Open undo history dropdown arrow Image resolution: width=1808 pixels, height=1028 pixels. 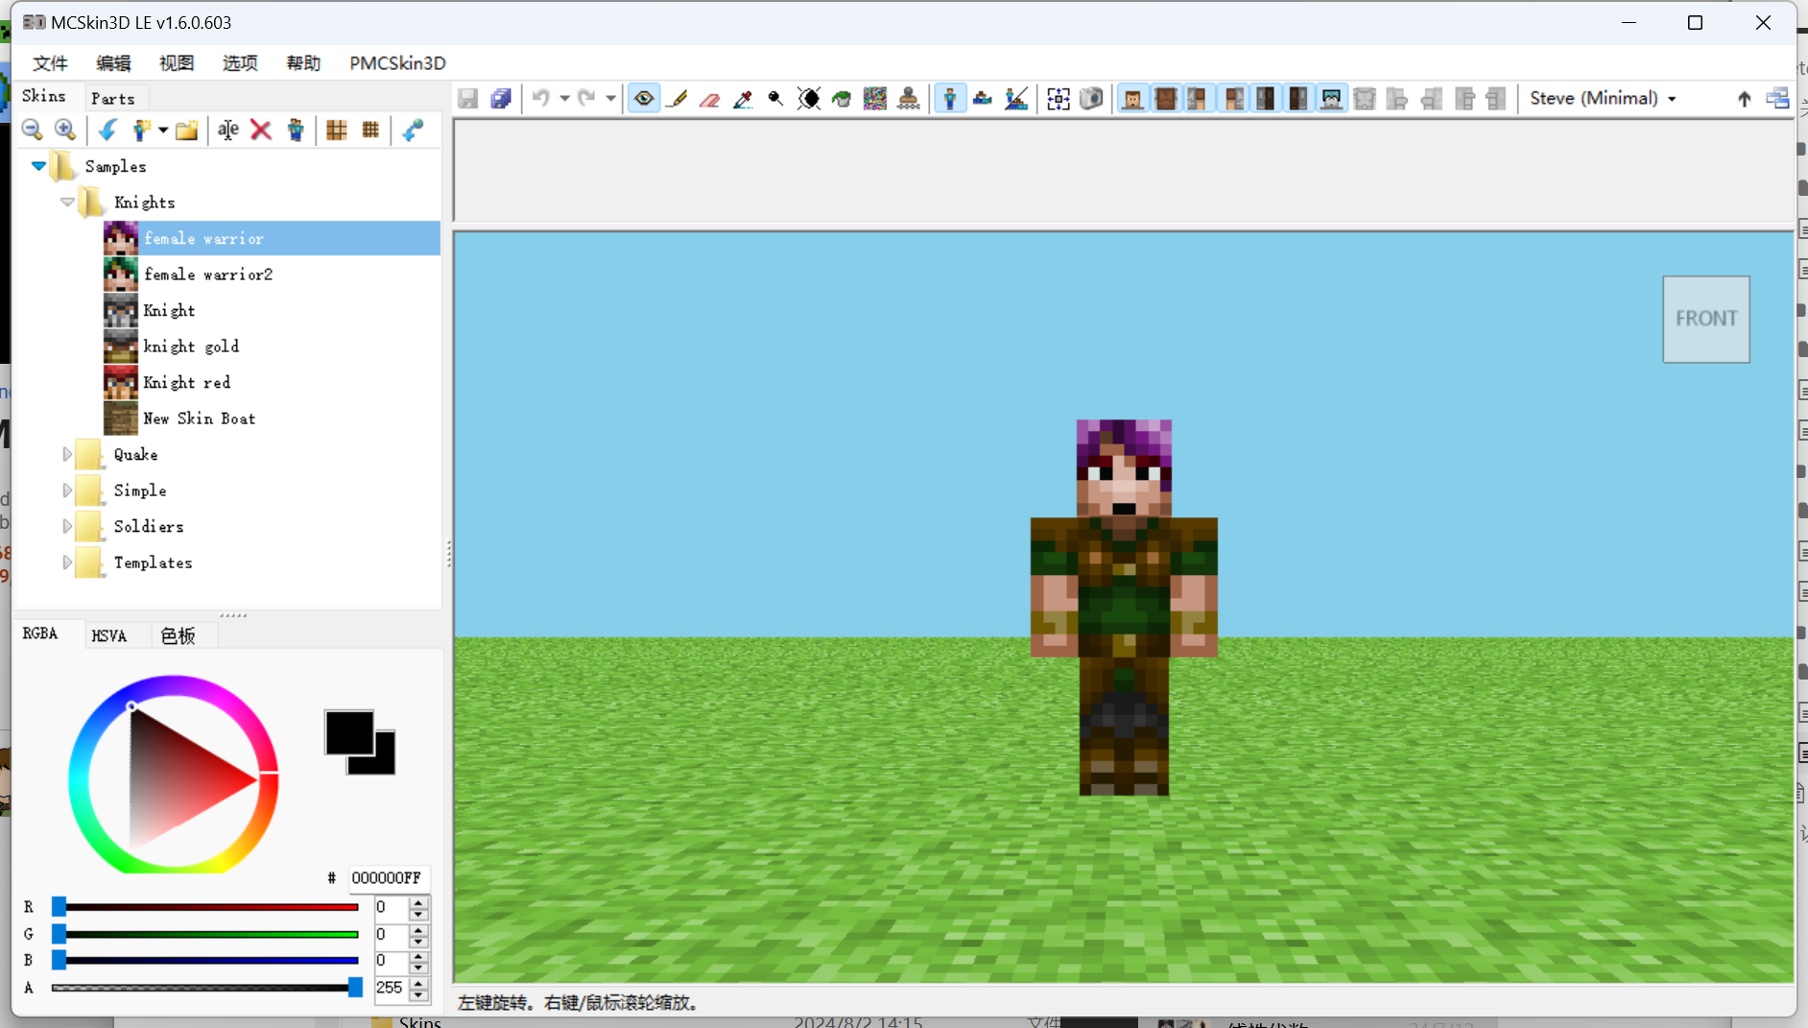tap(564, 98)
